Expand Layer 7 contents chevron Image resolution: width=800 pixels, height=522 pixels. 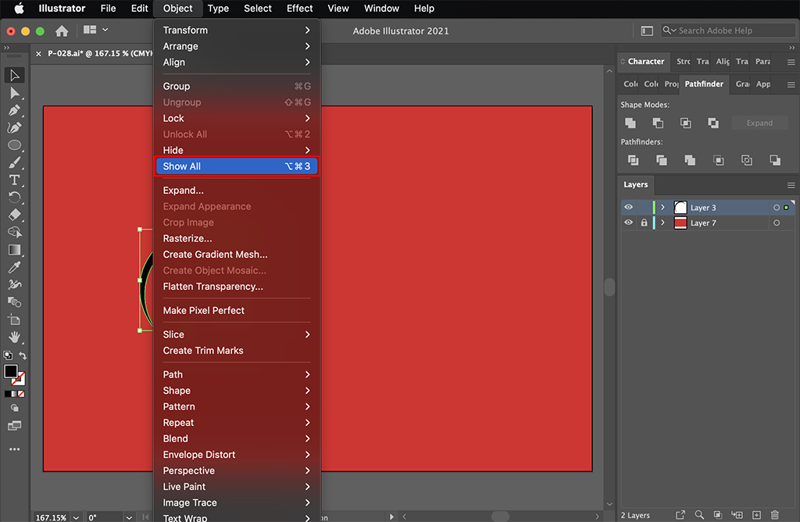(662, 223)
